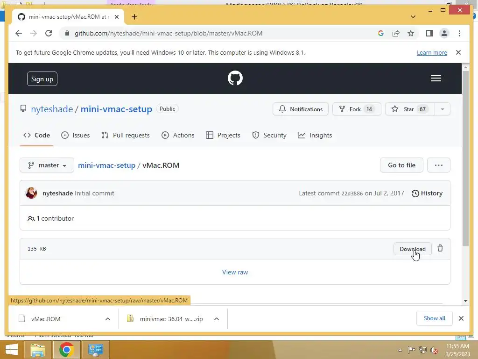Open the downloaded vMac.ROM file
This screenshot has width=478, height=359.
click(x=46, y=319)
